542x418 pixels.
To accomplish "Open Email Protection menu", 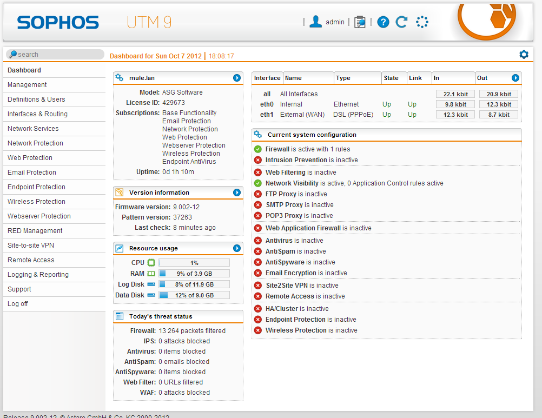I will (54, 172).
